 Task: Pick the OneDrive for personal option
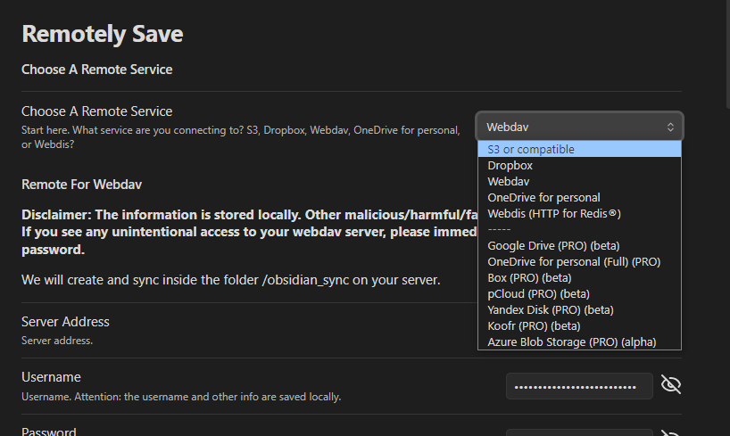579,197
